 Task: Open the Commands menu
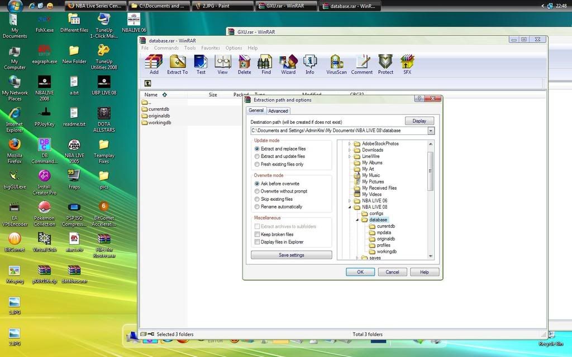166,48
